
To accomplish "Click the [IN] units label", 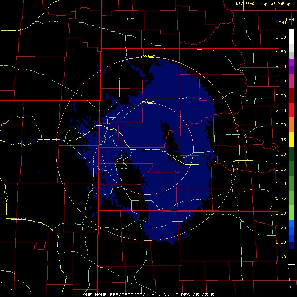I will [282, 23].
